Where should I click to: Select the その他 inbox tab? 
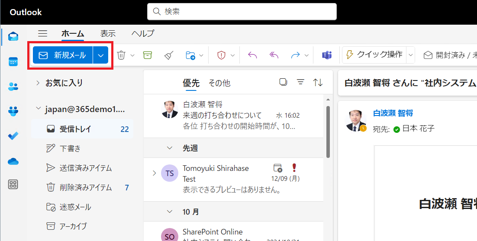[219, 83]
